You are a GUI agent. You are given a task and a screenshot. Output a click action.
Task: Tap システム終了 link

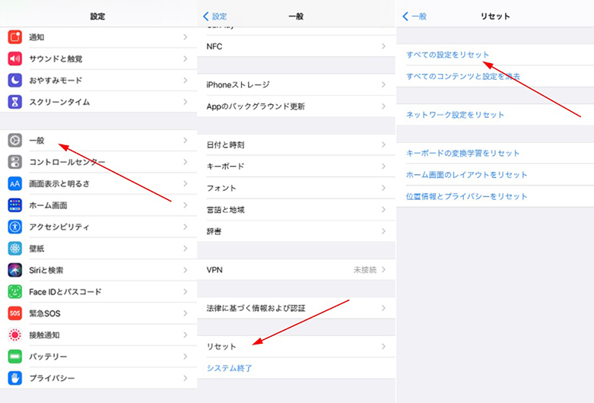pyautogui.click(x=229, y=368)
